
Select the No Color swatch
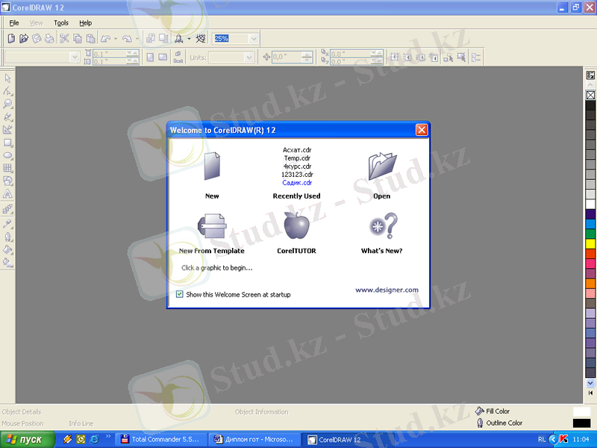tap(590, 95)
